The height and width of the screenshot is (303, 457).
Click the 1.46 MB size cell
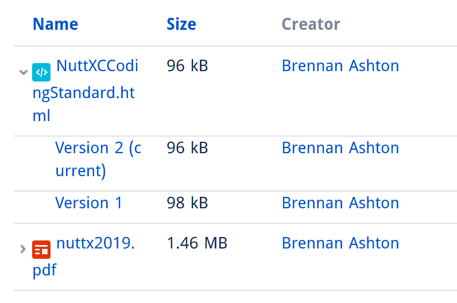[x=197, y=243]
